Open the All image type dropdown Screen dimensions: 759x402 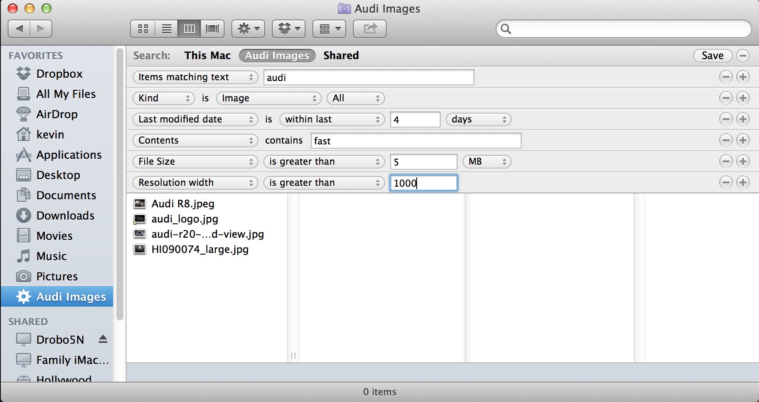(x=355, y=98)
